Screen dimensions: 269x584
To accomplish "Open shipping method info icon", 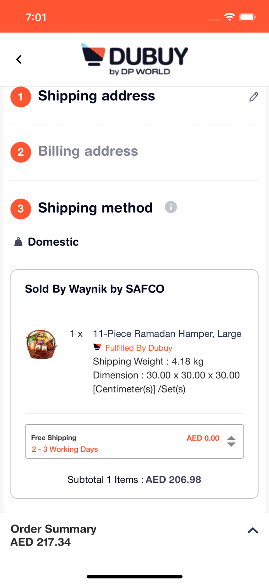I will 171,207.
